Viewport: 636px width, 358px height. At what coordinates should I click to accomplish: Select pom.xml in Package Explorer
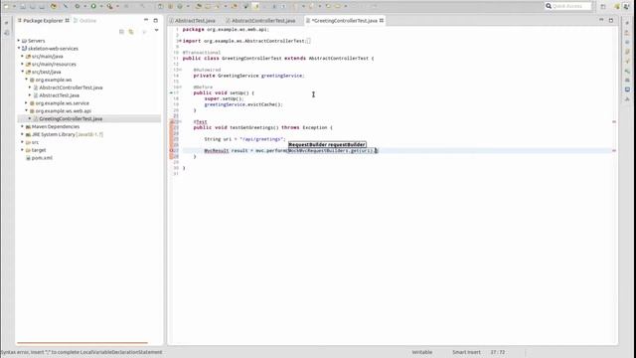[x=42, y=158]
